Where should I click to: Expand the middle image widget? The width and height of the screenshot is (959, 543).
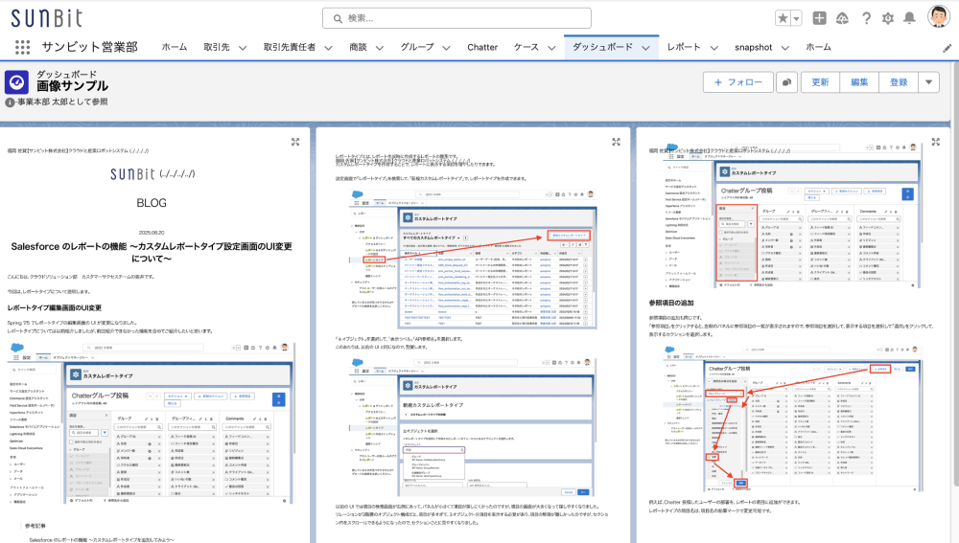coord(616,142)
